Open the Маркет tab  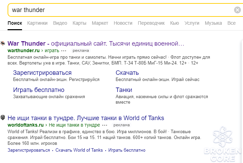pos(100,23)
